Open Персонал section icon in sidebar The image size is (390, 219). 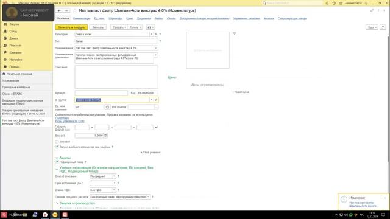(x=5, y=46)
